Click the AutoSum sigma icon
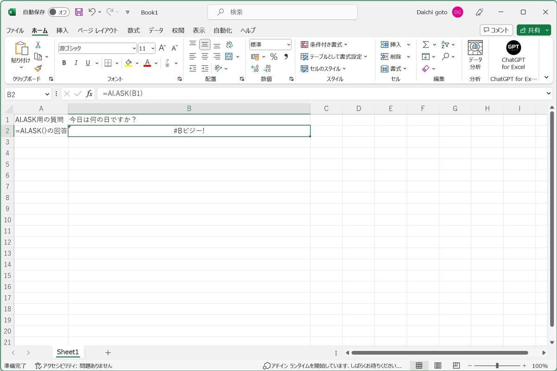 point(426,45)
